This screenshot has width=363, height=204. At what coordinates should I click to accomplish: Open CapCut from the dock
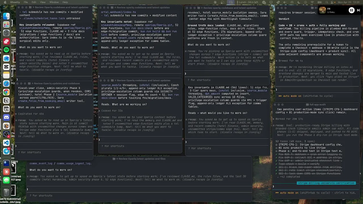coord(6,67)
